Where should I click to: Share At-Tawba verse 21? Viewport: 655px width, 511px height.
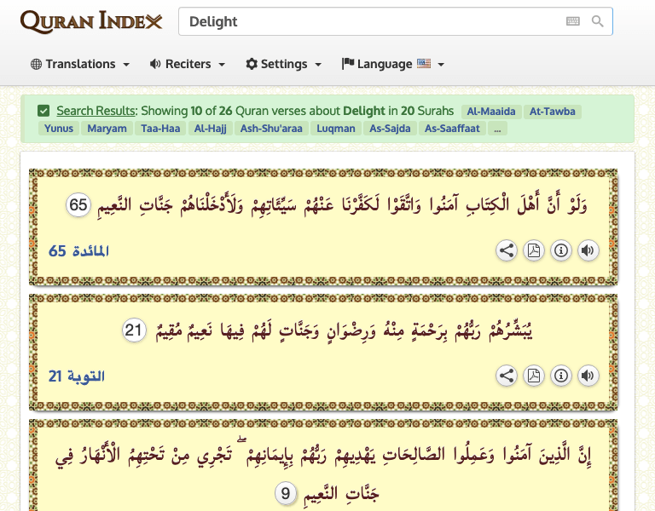tap(507, 376)
